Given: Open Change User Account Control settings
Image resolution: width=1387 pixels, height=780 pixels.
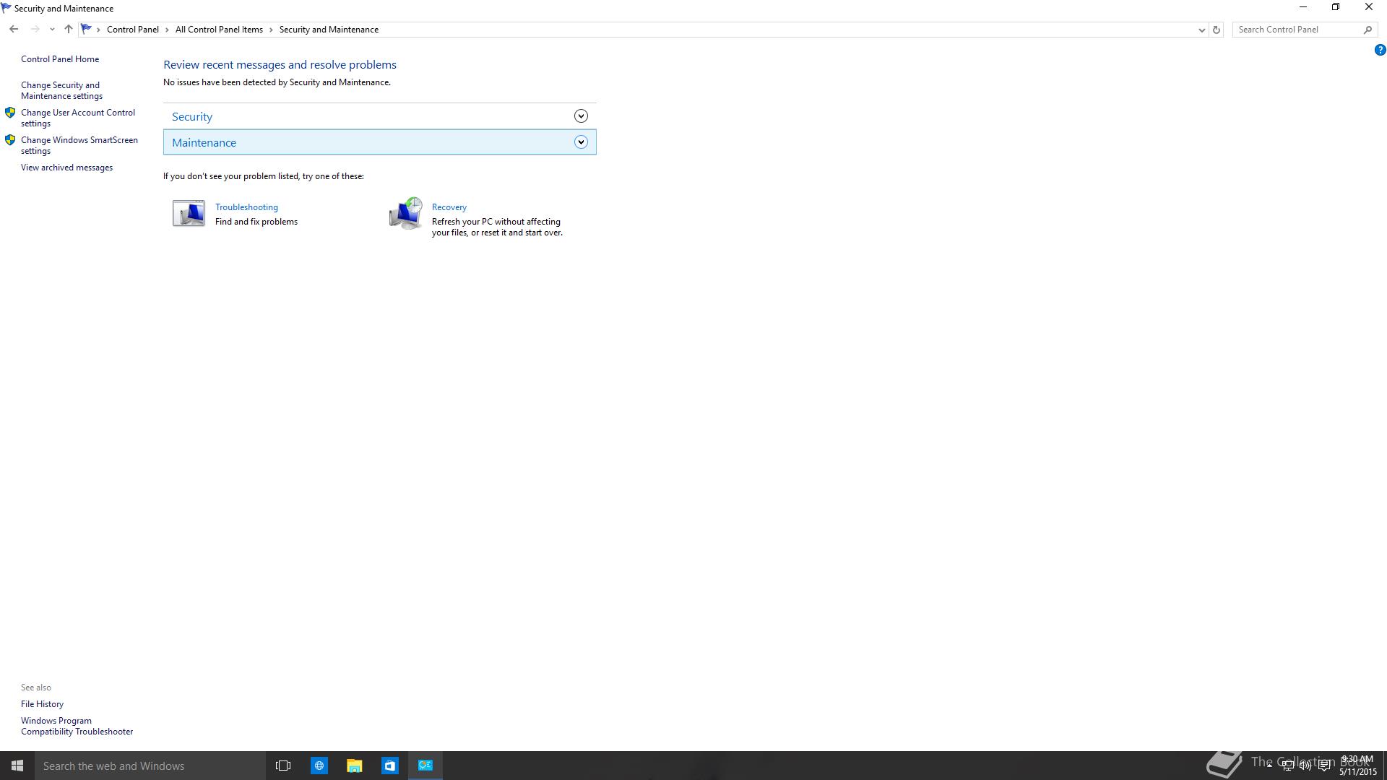Looking at the screenshot, I should (x=78, y=118).
